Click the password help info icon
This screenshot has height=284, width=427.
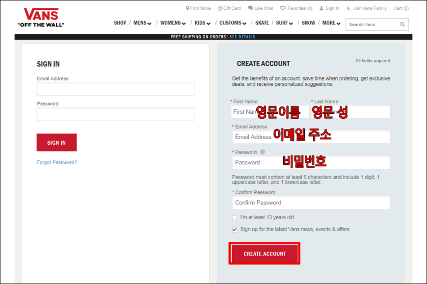point(262,152)
